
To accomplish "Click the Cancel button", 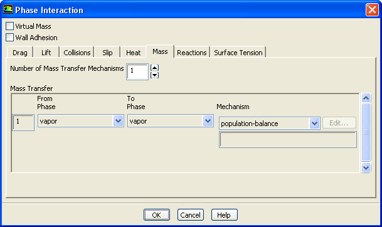I will 190,215.
